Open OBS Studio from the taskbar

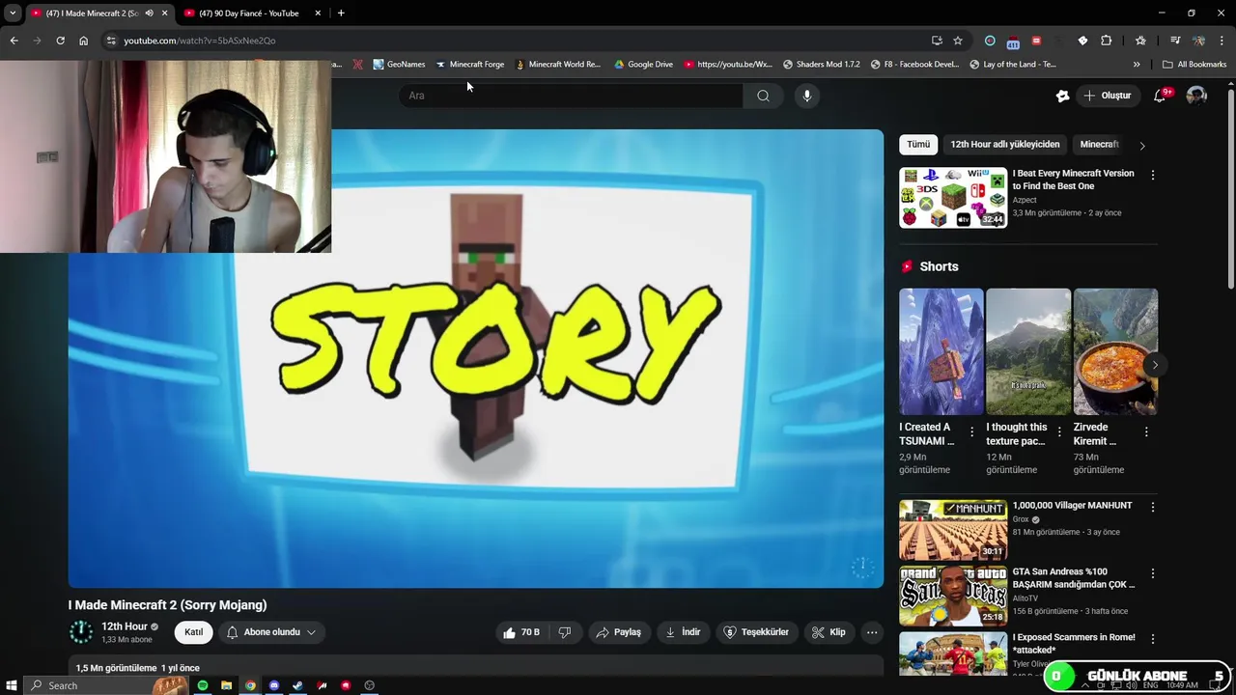pos(369,685)
